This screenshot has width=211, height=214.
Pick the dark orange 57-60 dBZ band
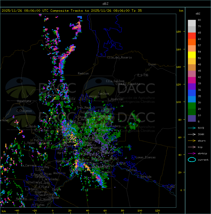192,42
